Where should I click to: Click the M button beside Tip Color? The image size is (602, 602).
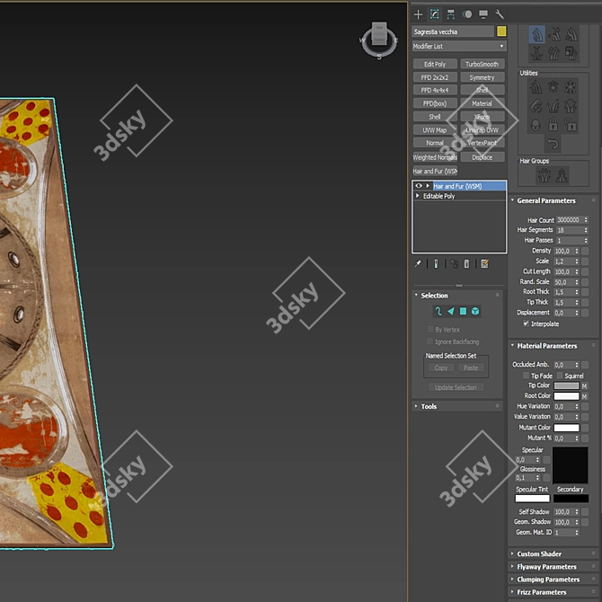click(x=584, y=385)
